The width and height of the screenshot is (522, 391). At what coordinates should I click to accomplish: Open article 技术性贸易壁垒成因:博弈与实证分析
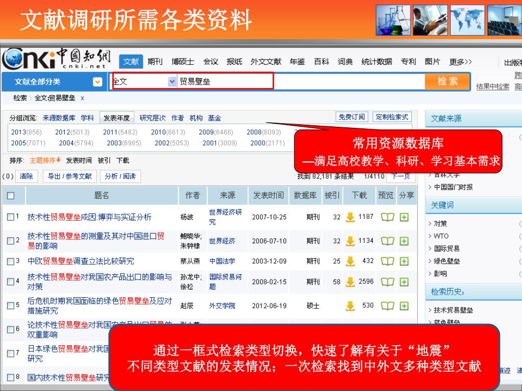pyautogui.click(x=89, y=217)
